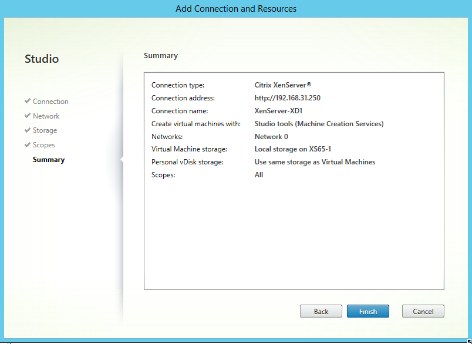Viewport: 472px width, 344px height.
Task: Click Finish to complete the wizard
Action: [368, 311]
